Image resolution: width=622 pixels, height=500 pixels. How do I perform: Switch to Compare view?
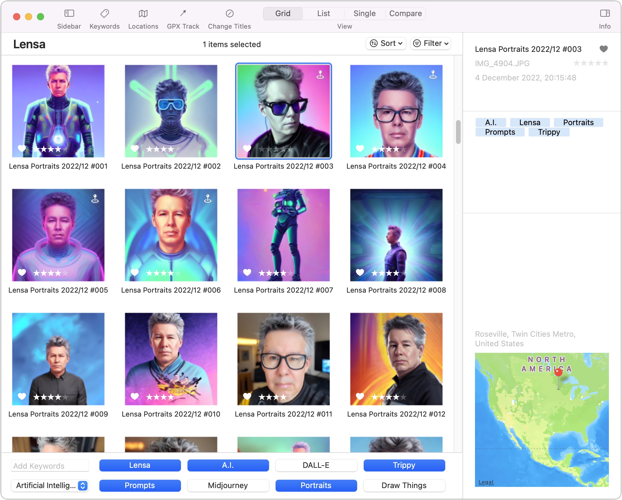pyautogui.click(x=405, y=13)
